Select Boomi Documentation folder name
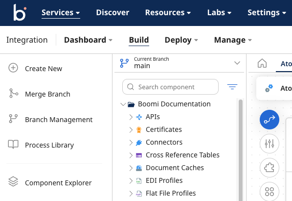This screenshot has height=201, width=292. tap(174, 104)
